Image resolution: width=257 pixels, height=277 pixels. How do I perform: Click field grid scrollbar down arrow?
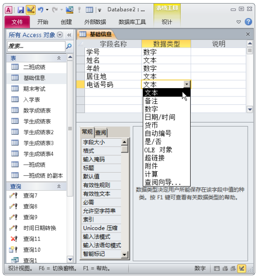point(250,110)
